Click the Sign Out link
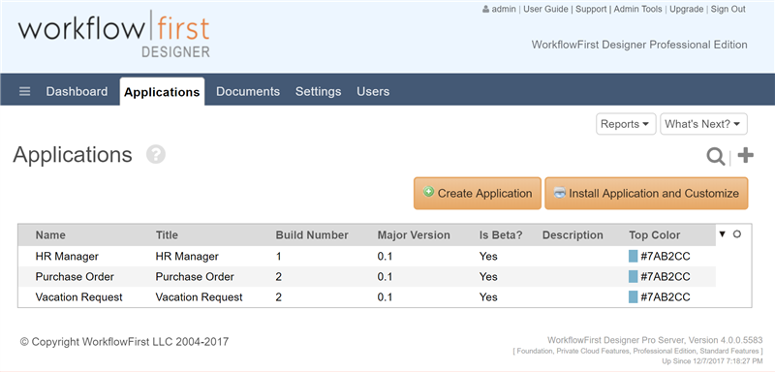The image size is (775, 372). click(x=728, y=10)
